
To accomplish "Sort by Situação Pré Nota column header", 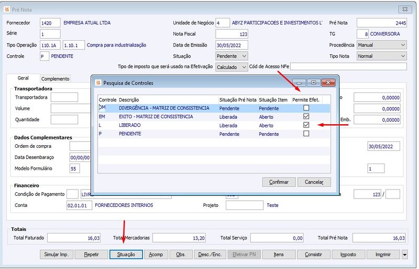I will 238,100.
